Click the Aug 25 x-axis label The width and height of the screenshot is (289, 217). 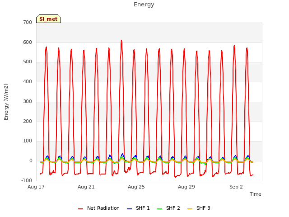click(x=136, y=187)
